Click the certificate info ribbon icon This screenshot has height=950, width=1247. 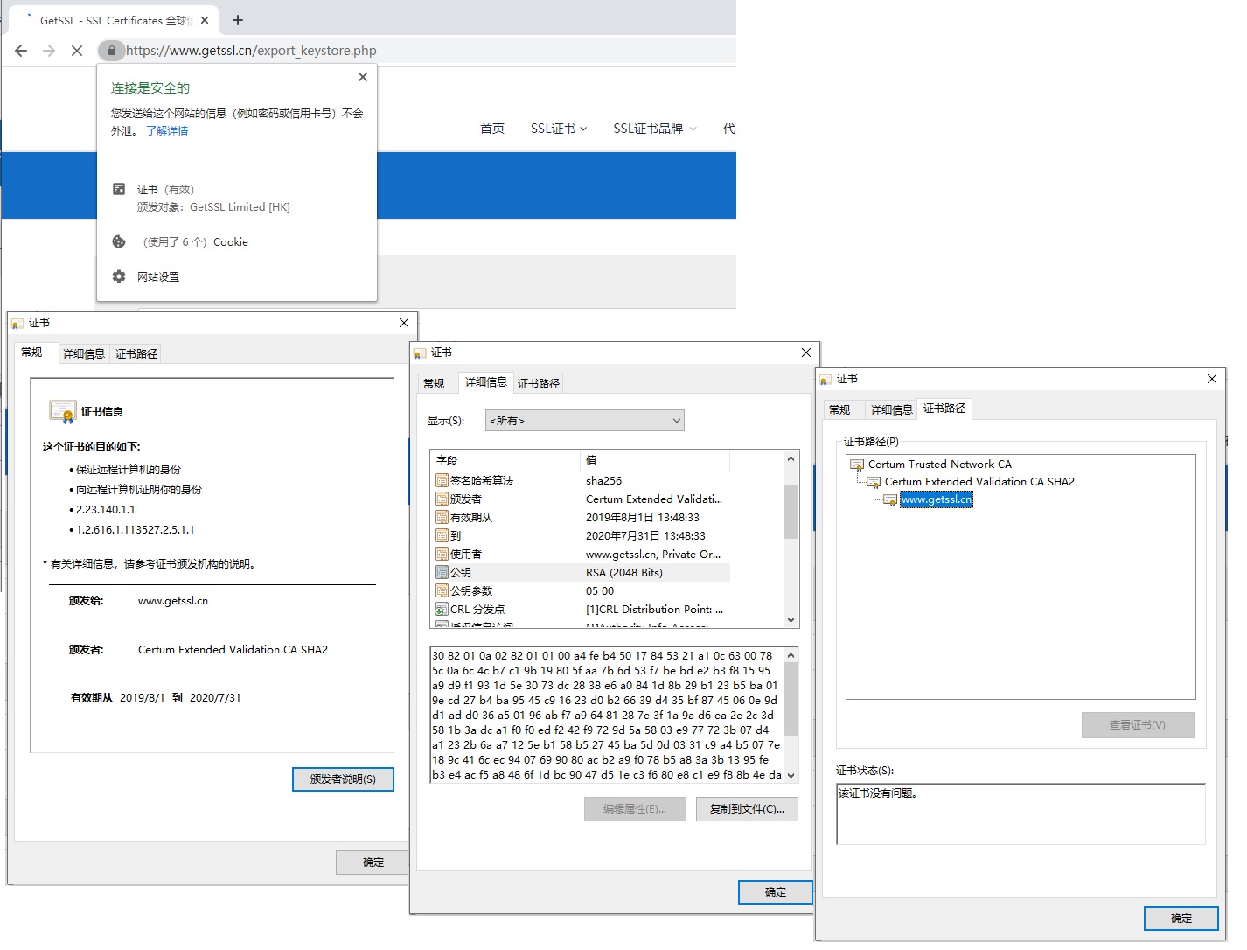(x=63, y=411)
